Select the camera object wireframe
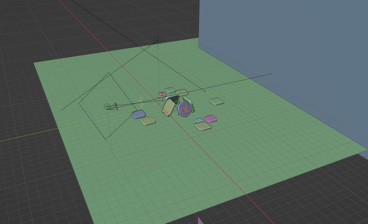The height and width of the screenshot is (224, 368). 114,106
